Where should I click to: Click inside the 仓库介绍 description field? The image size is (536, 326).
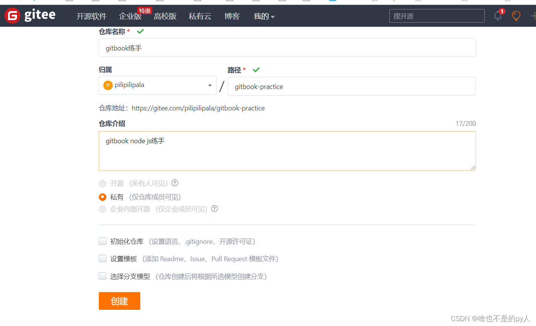click(x=287, y=151)
